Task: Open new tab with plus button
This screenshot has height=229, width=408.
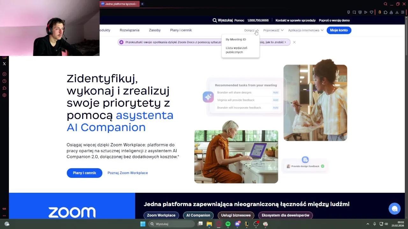Action: click(142, 4)
